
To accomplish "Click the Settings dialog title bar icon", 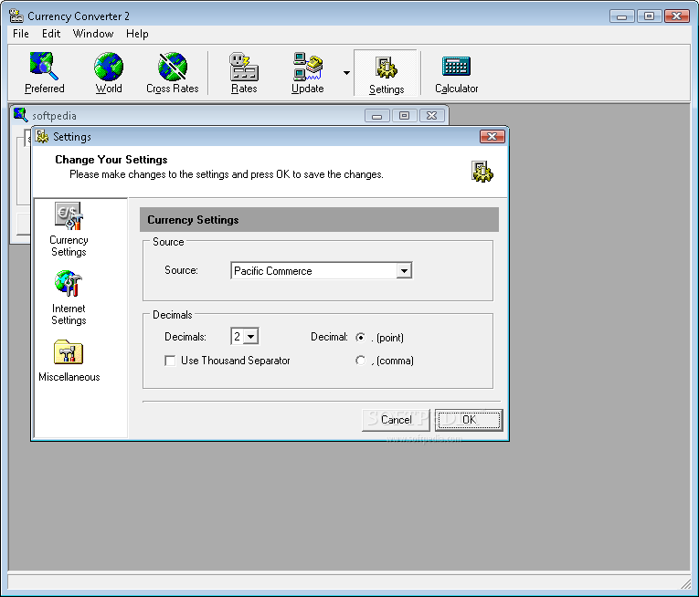I will tap(42, 136).
